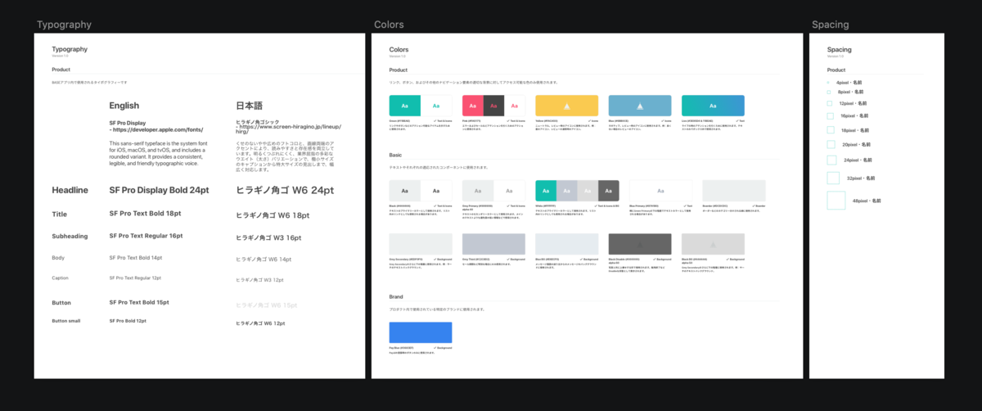This screenshot has width=982, height=411.
Task: Select the Title style label
Action: pos(59,214)
